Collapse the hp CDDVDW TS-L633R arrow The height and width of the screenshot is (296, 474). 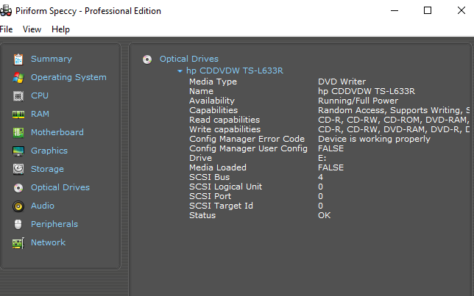coord(180,71)
